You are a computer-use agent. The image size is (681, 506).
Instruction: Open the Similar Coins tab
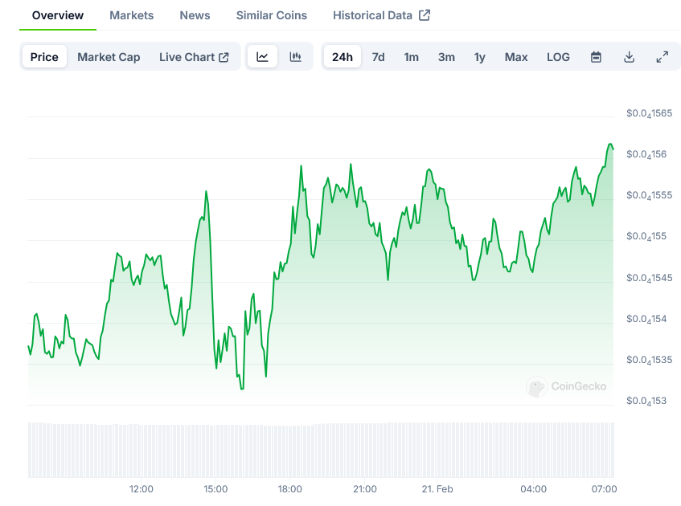pos(272,15)
